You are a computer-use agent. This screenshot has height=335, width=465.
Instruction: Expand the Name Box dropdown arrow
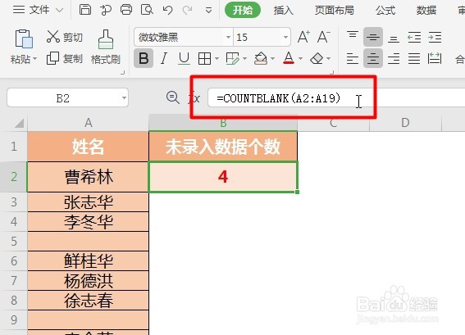(125, 97)
